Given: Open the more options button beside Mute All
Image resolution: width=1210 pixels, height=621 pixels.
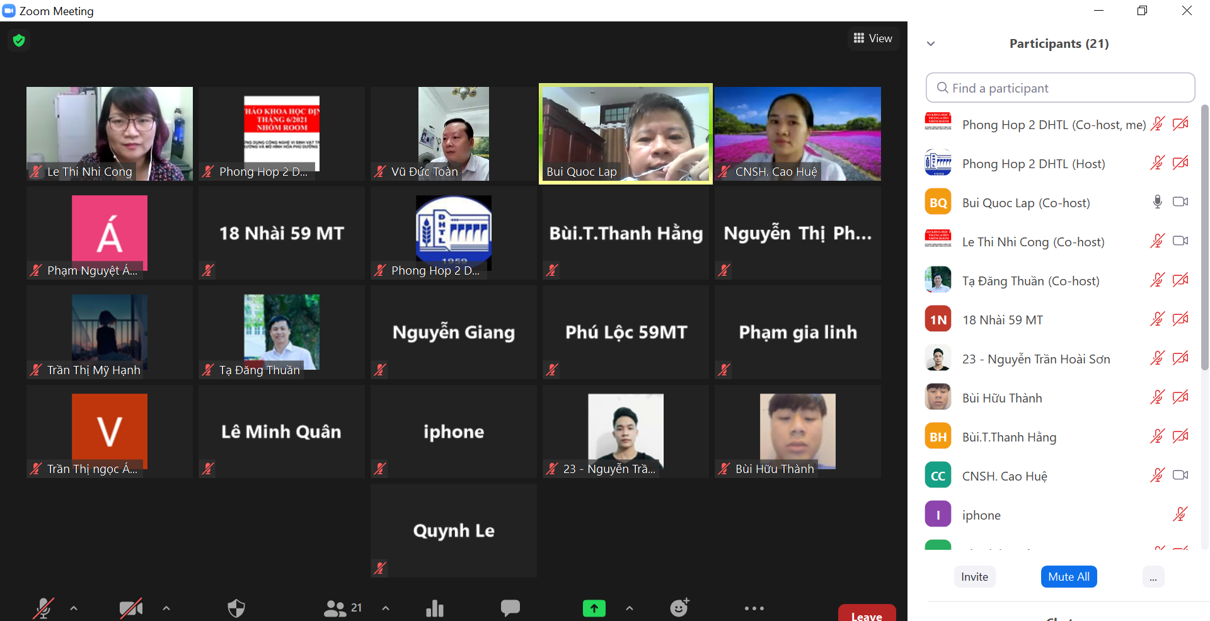Looking at the screenshot, I should tap(1153, 577).
